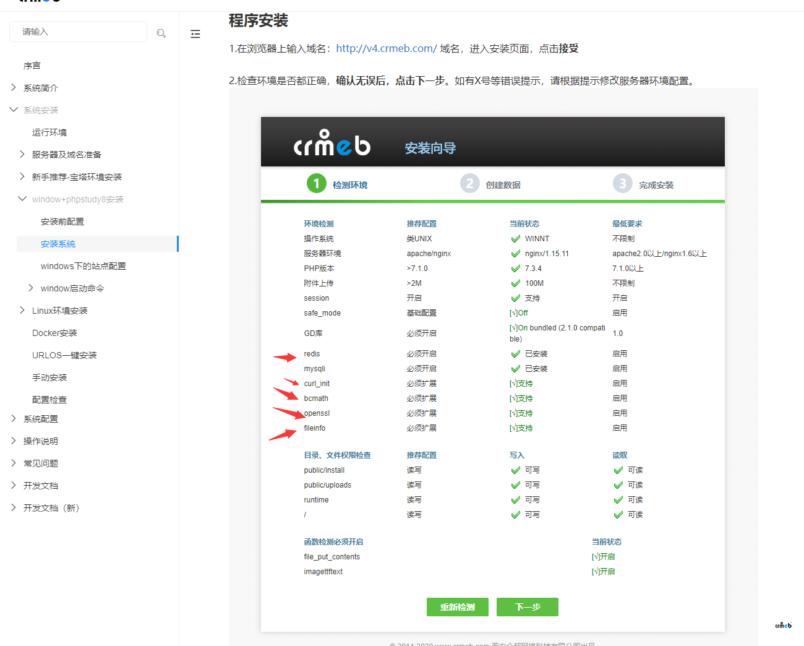Expand the 开发文档 section chevron
The height and width of the screenshot is (646, 804).
14,485
